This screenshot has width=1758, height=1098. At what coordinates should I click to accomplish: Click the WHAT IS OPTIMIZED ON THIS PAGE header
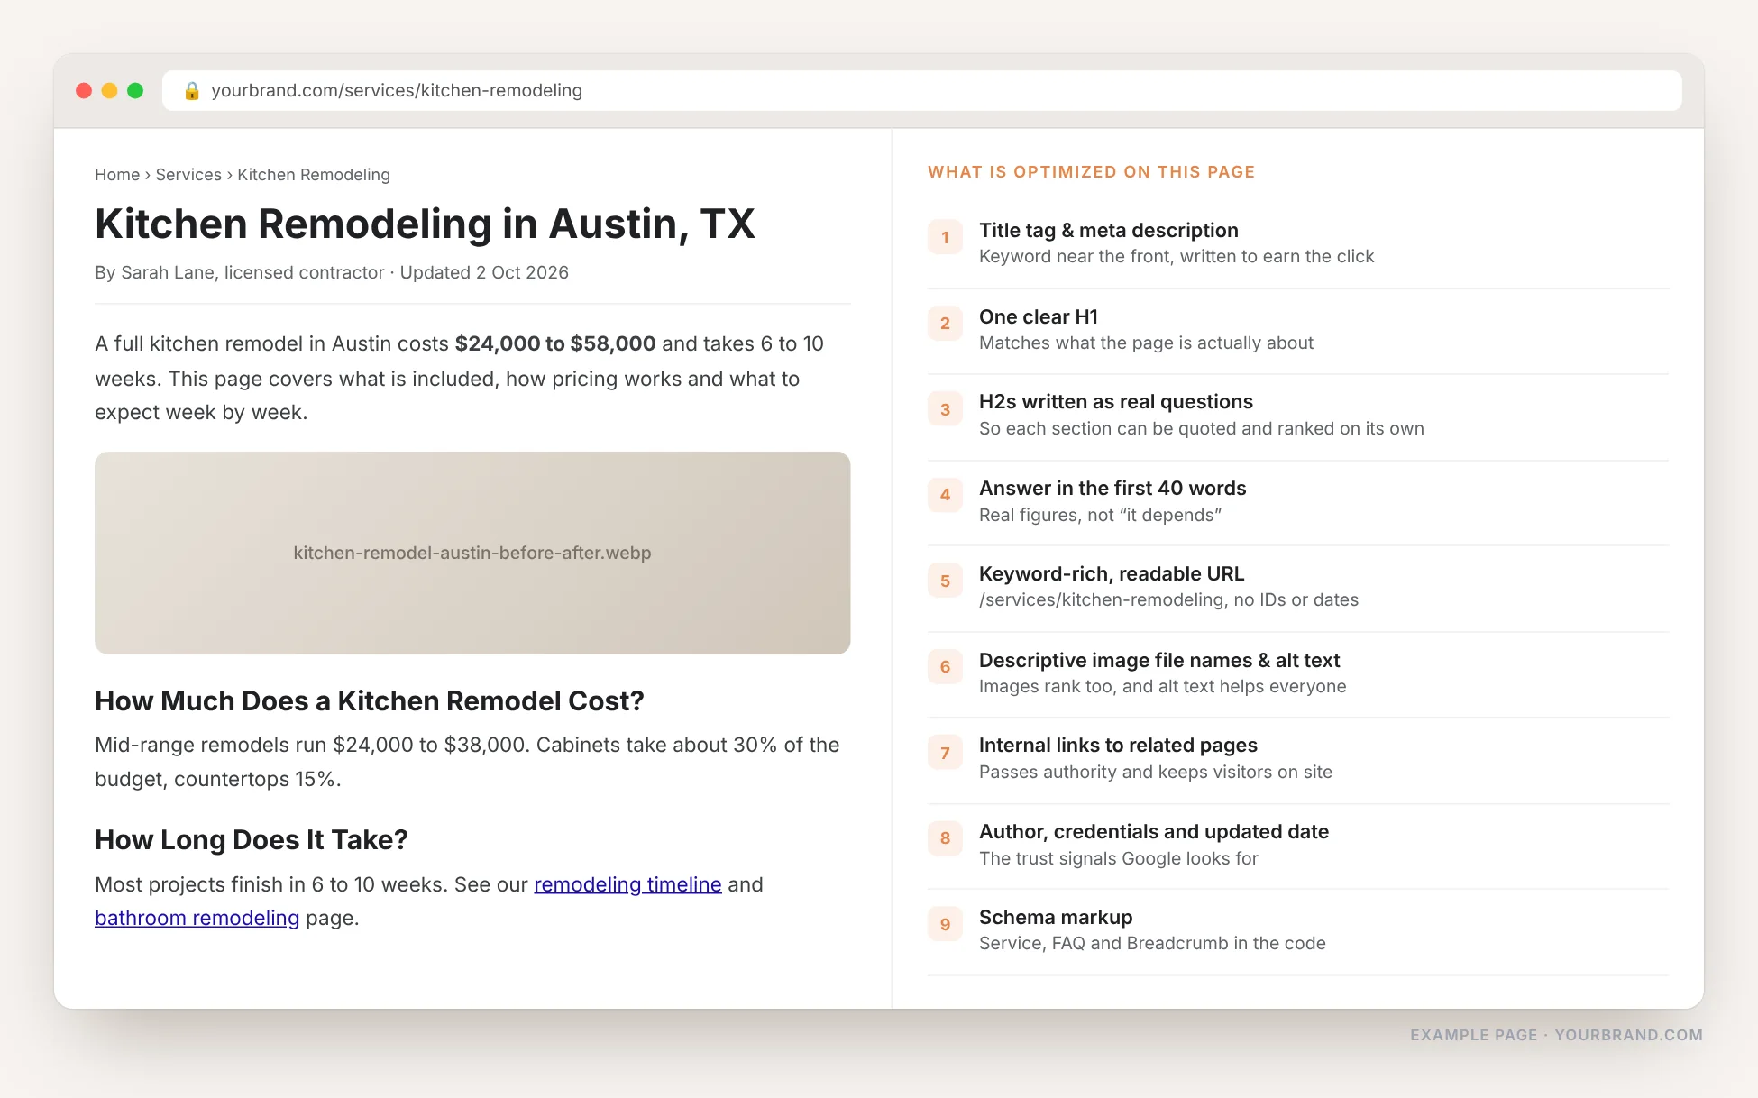pos(1092,172)
